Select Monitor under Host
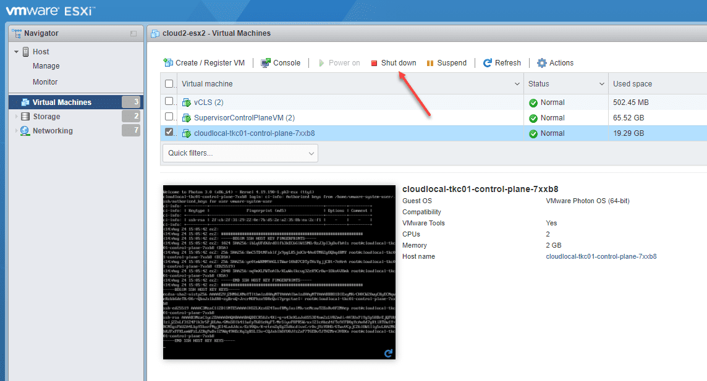This screenshot has width=707, height=381. tap(45, 82)
